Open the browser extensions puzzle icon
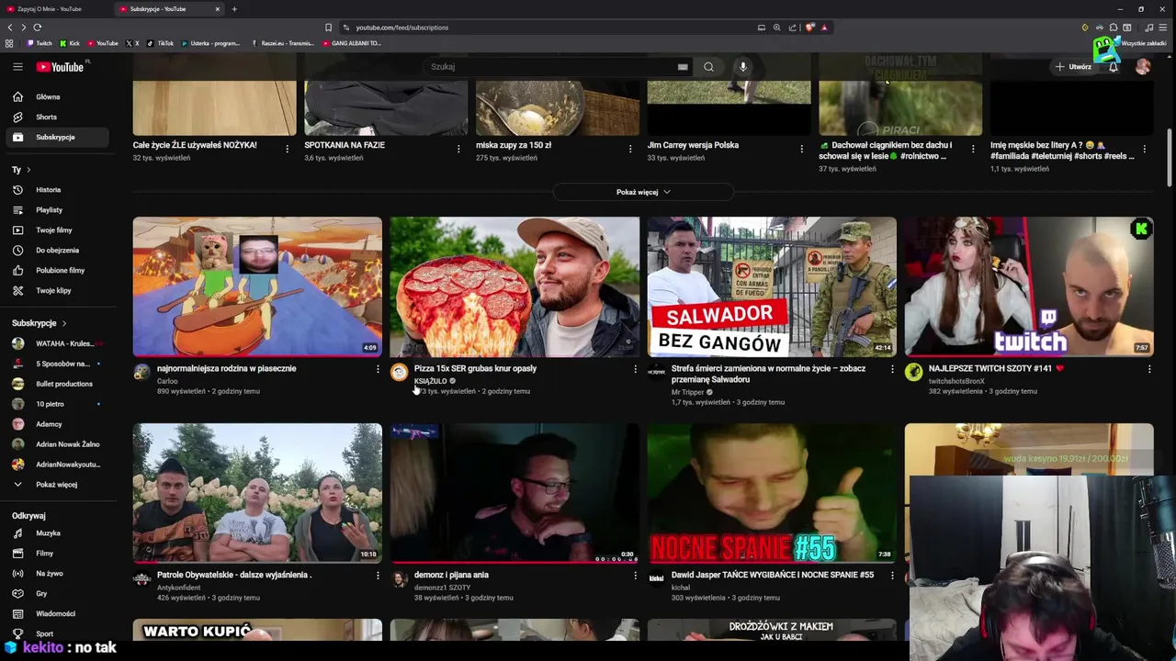The image size is (1176, 661). point(1114,28)
